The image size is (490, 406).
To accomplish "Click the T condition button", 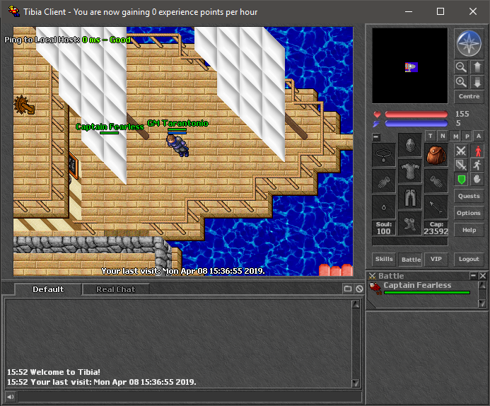I will click(x=431, y=136).
